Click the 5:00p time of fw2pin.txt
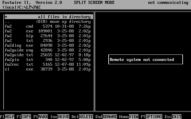Viewport: 191px width, 119px height. tap(85, 59)
